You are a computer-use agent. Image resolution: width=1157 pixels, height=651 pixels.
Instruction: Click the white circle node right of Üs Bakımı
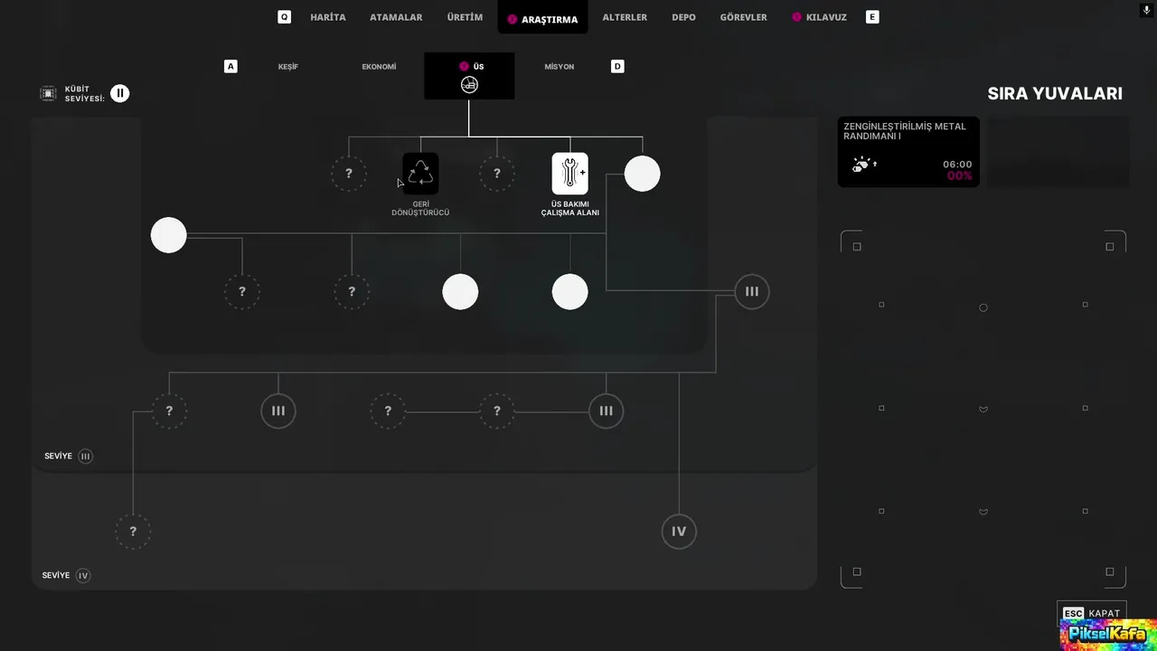click(x=643, y=174)
